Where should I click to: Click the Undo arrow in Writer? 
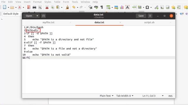point(74,7)
